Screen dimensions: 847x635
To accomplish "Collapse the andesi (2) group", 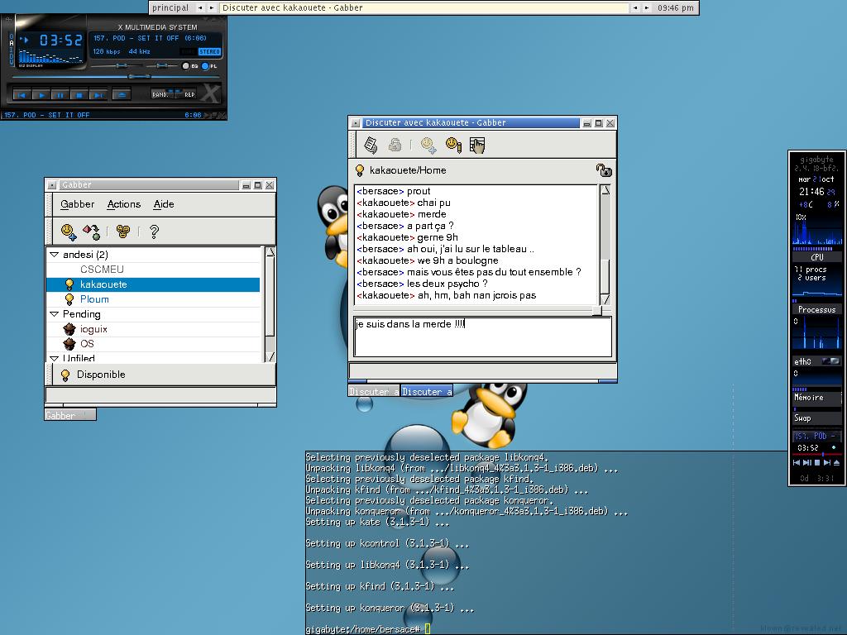I will [54, 255].
